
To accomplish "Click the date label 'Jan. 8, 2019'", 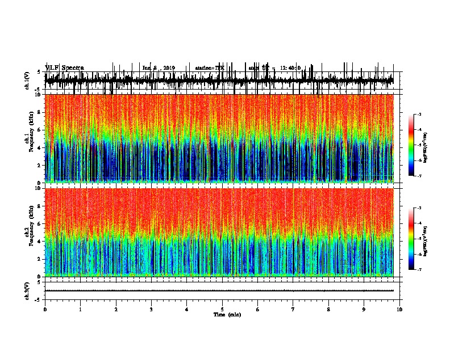I will (159, 68).
